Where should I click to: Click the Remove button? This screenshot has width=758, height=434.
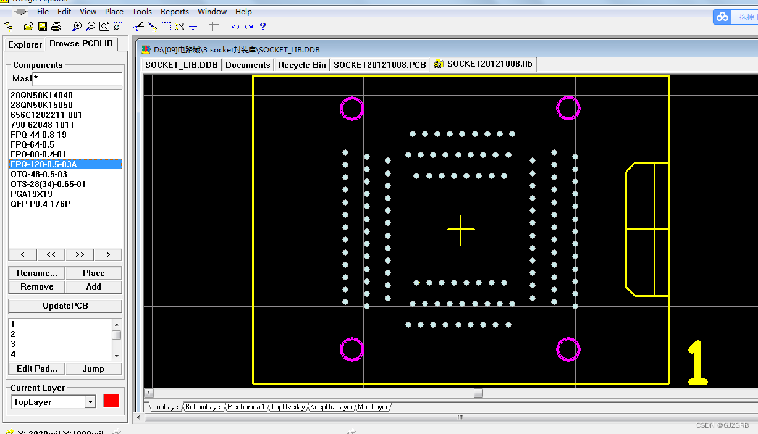(x=37, y=286)
